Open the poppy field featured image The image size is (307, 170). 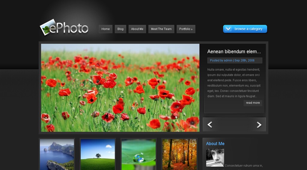[x=120, y=88]
